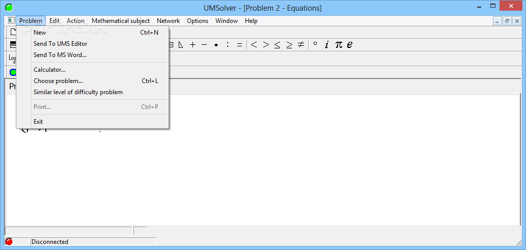Insert the less-than symbol

click(x=254, y=44)
